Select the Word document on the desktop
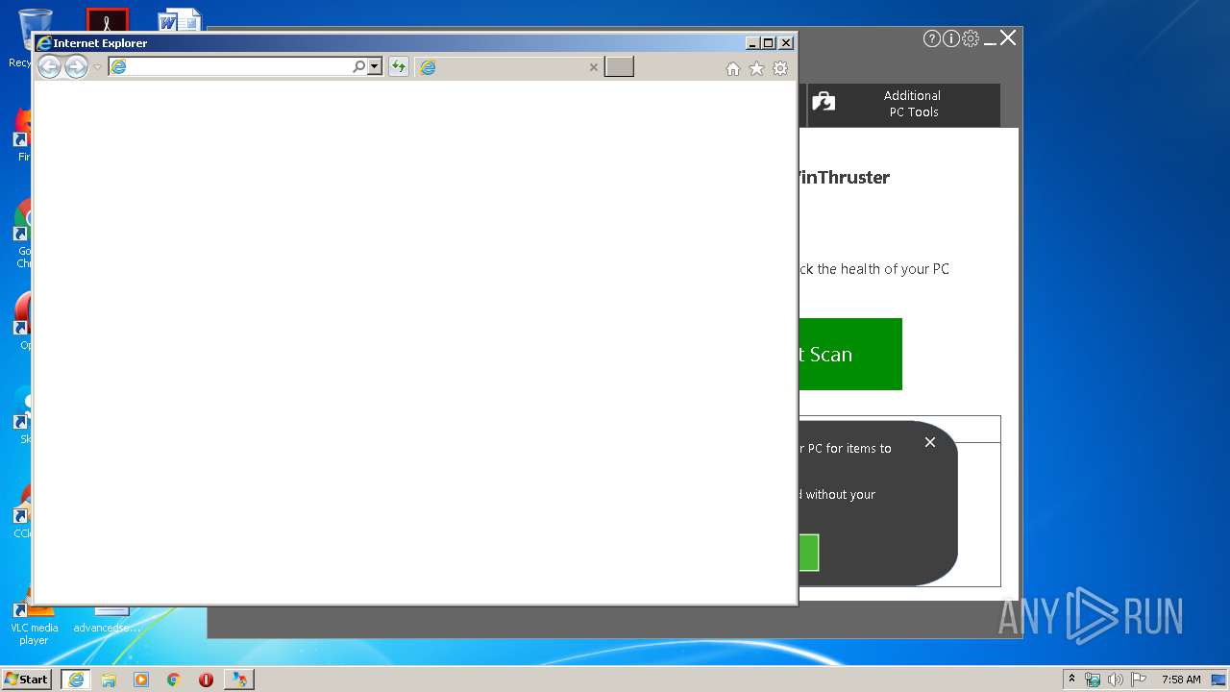 (180, 19)
